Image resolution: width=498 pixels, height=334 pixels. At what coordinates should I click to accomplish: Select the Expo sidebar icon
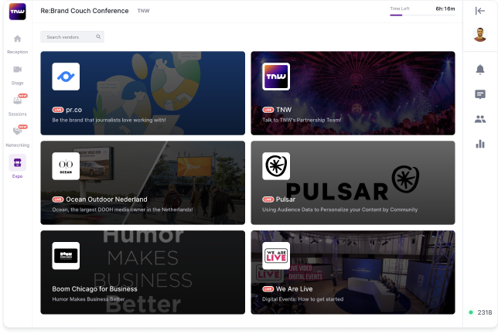(x=17, y=165)
